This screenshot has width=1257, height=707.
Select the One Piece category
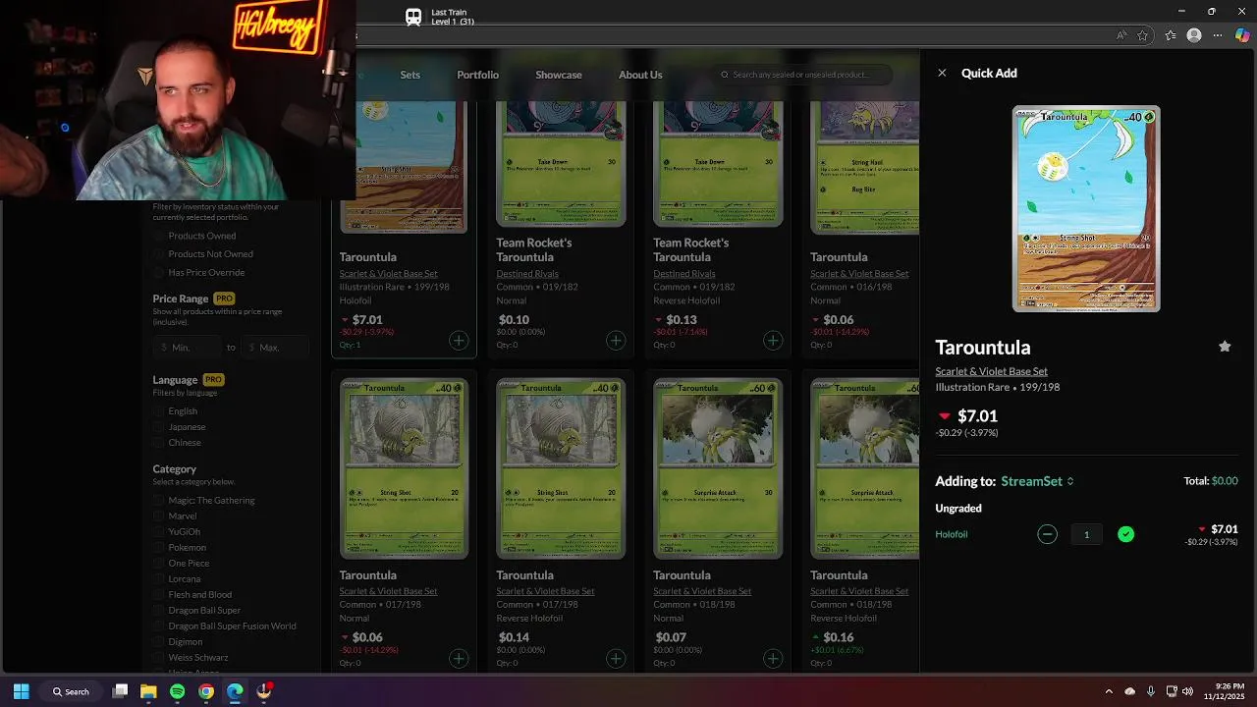(158, 564)
